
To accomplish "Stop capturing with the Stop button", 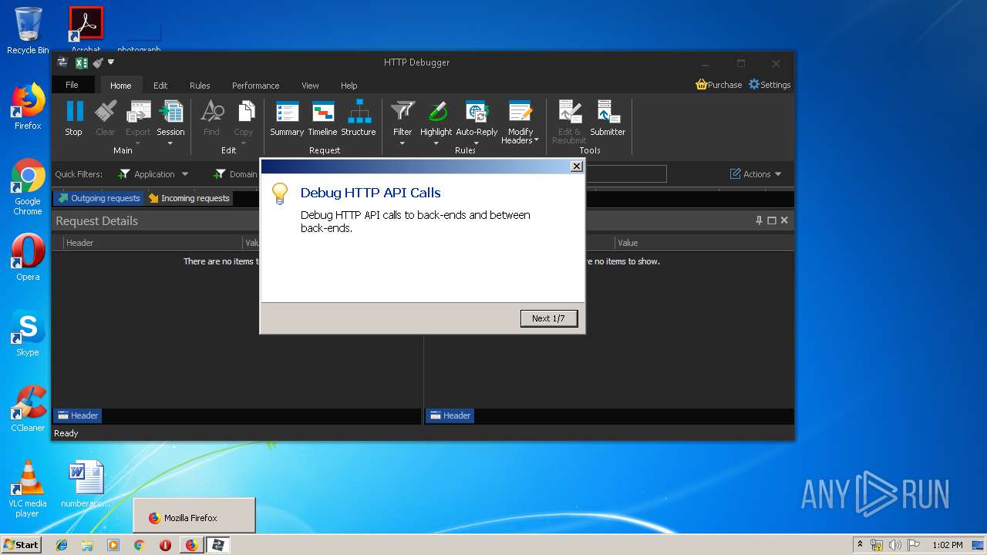I will click(74, 118).
